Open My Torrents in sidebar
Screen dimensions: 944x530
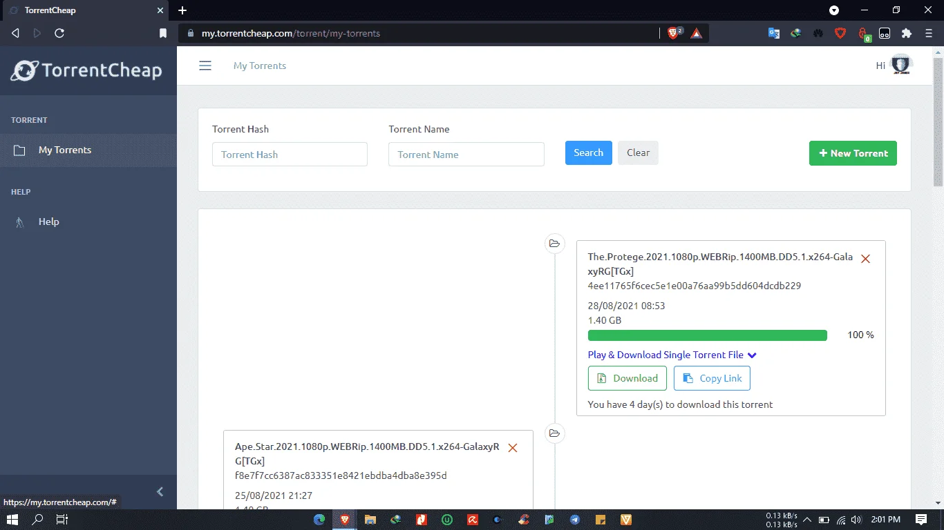tap(88, 150)
